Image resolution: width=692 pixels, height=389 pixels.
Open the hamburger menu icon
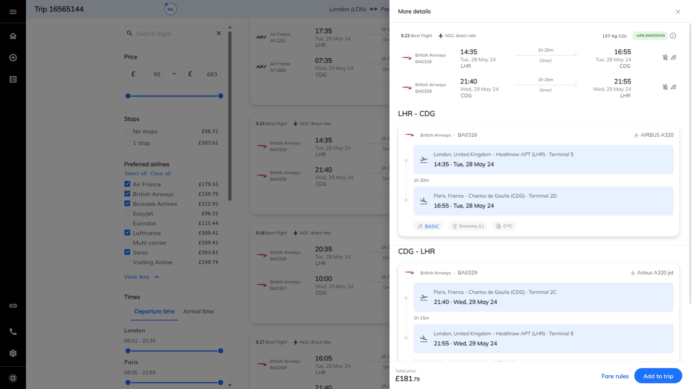[x=13, y=12]
